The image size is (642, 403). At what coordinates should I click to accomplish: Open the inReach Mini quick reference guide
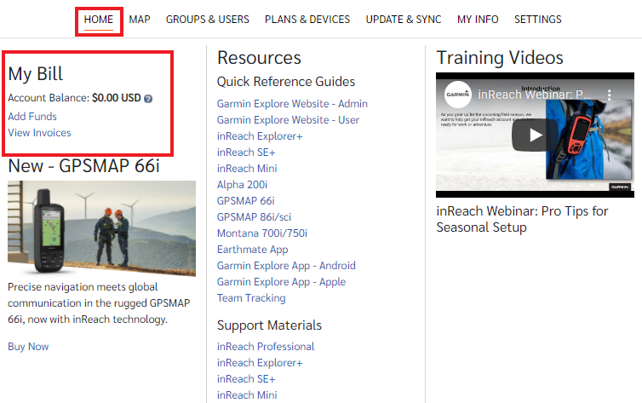(247, 169)
